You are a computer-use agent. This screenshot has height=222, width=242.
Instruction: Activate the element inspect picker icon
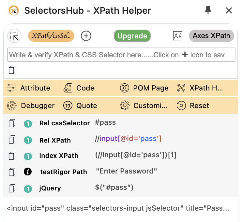point(14,36)
